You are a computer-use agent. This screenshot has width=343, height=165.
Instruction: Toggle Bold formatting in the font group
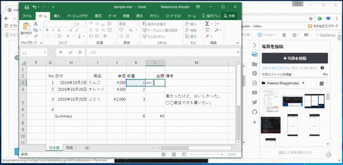[47, 30]
